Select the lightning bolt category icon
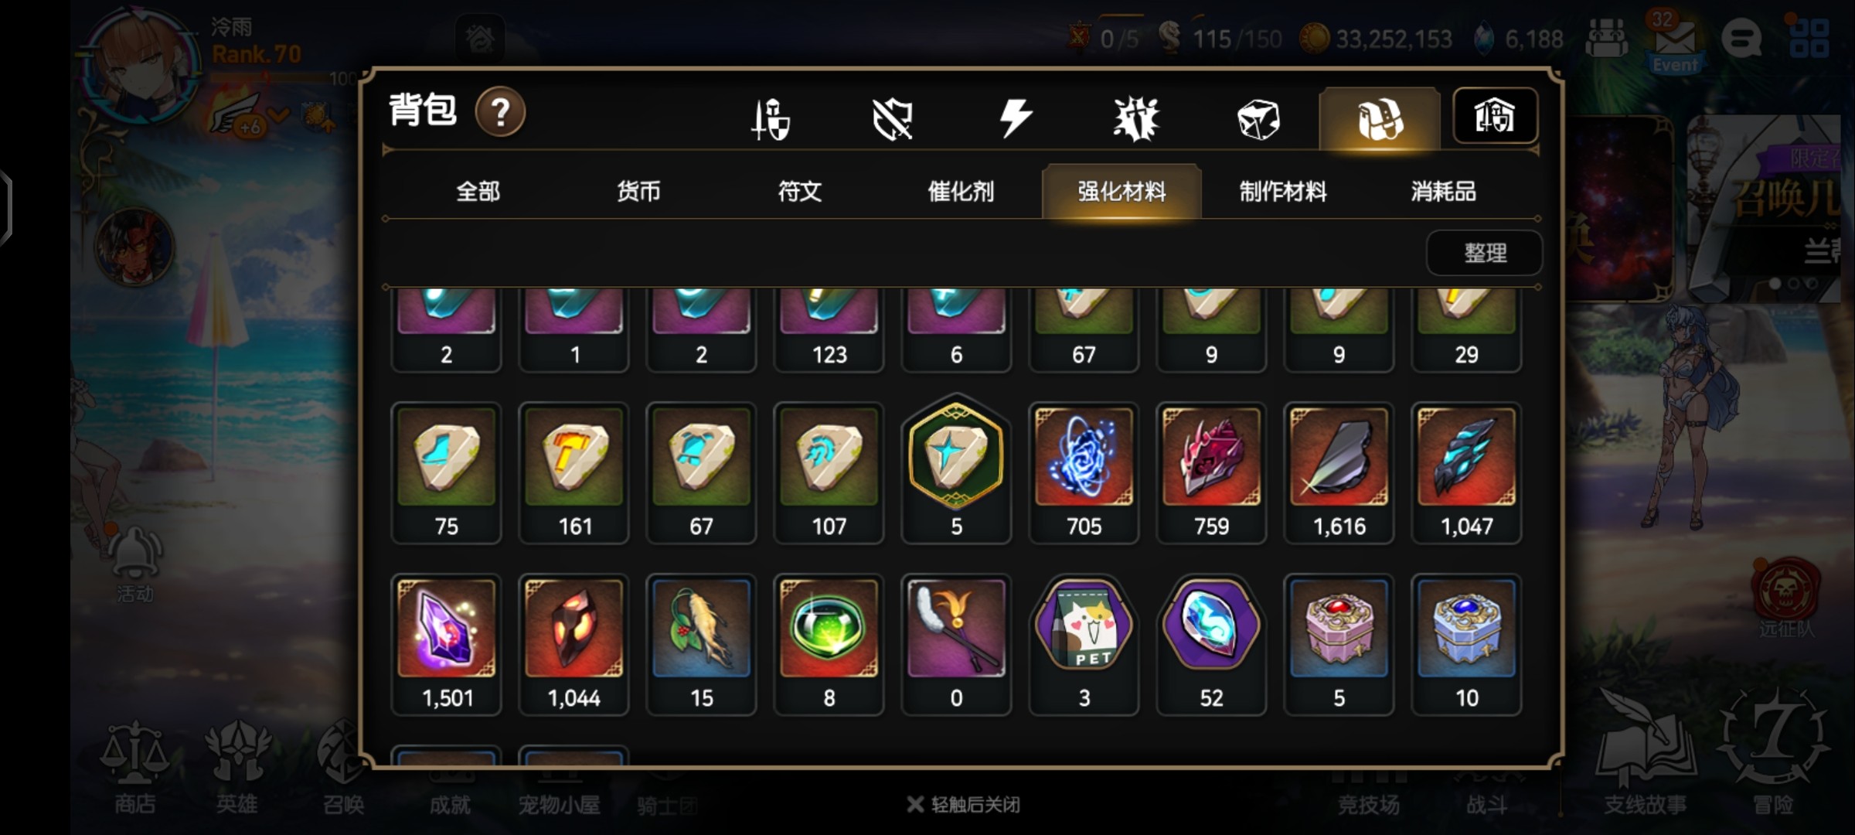The image size is (1855, 835). (1015, 118)
